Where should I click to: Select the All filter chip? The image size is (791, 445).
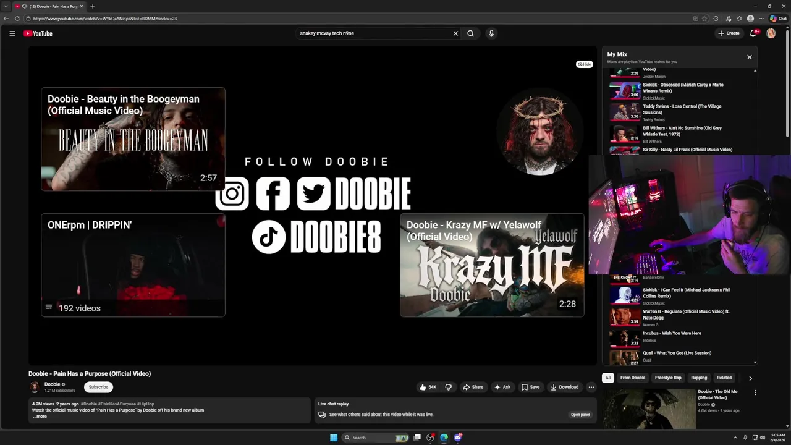(608, 378)
